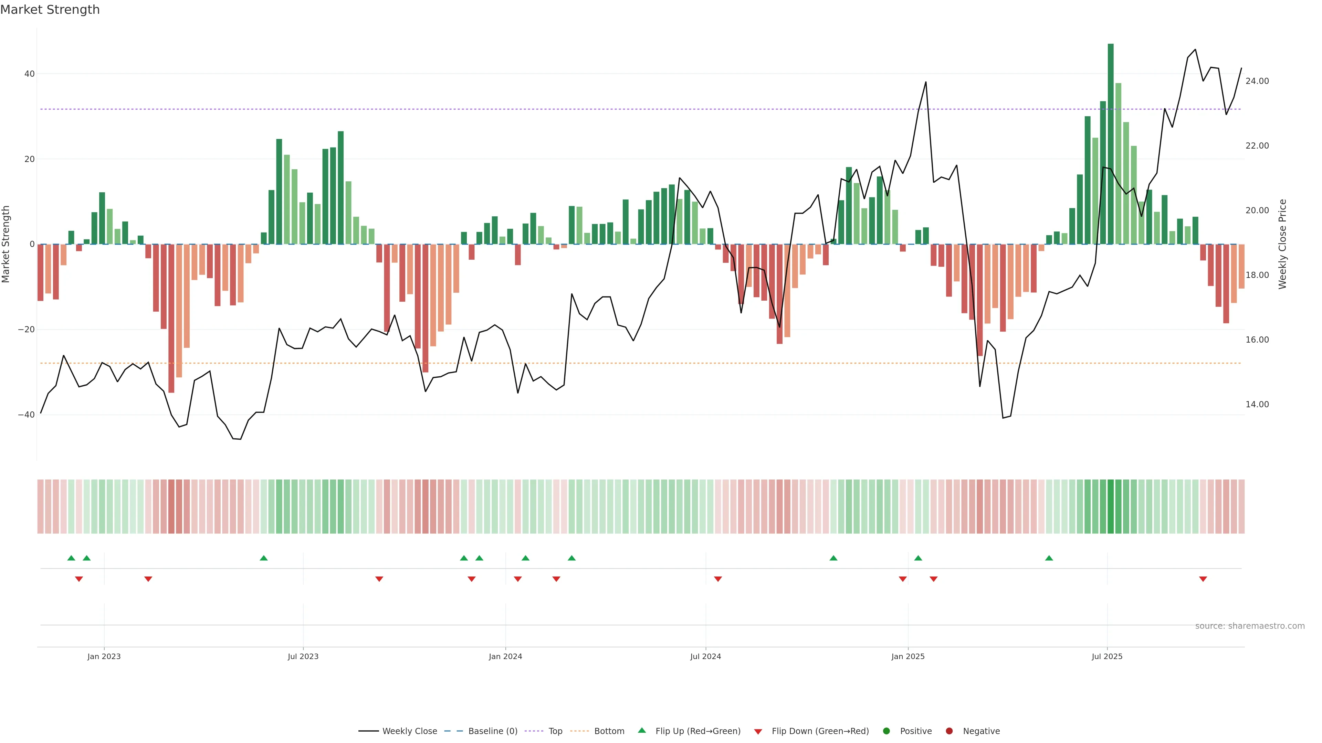Click the source sharemaestro.com text
1322x743 pixels.
[x=1250, y=626]
